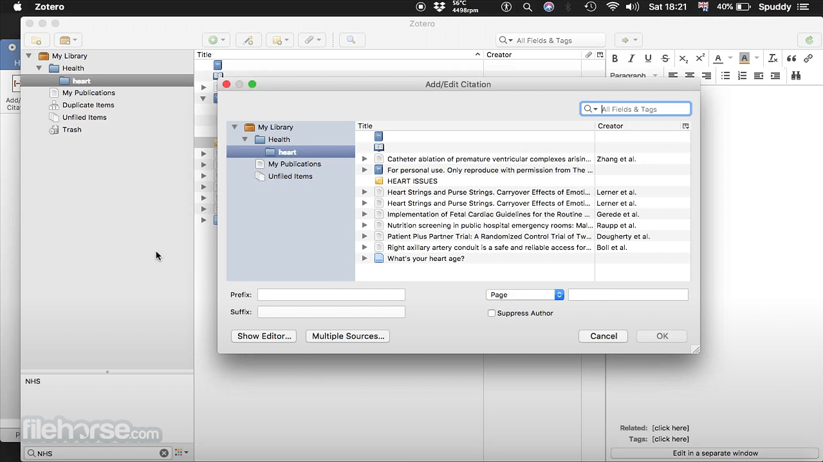
Task: Toggle Strikethrough in note editor
Action: 665,58
